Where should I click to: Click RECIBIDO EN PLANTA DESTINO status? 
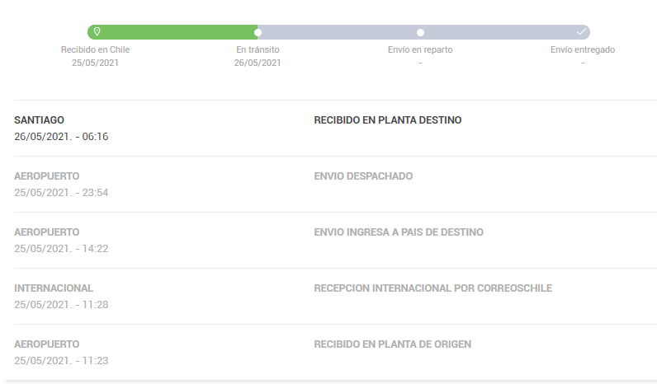point(388,120)
